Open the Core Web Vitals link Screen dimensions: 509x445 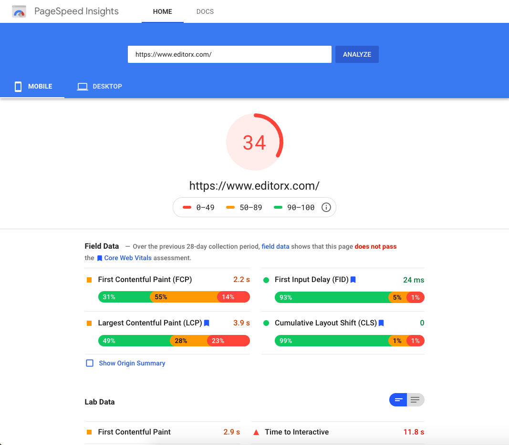click(128, 258)
